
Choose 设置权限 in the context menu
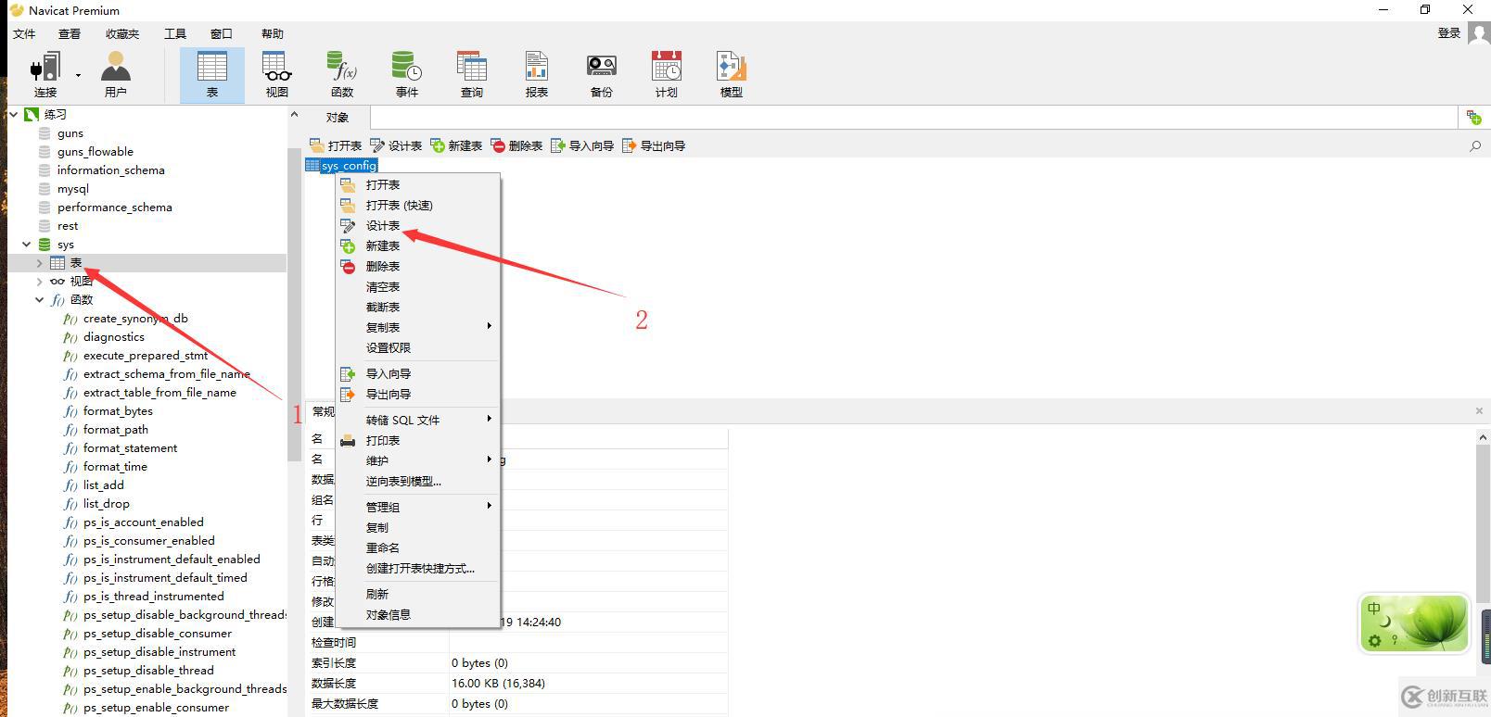(x=417, y=348)
